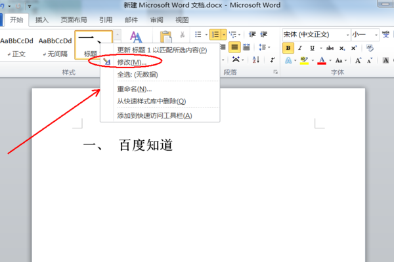Open the paragraph dialog launcher

(x=276, y=72)
